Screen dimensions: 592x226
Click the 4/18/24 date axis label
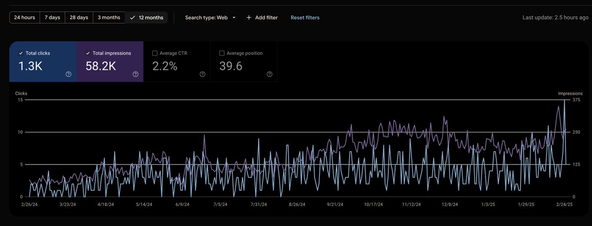105,204
